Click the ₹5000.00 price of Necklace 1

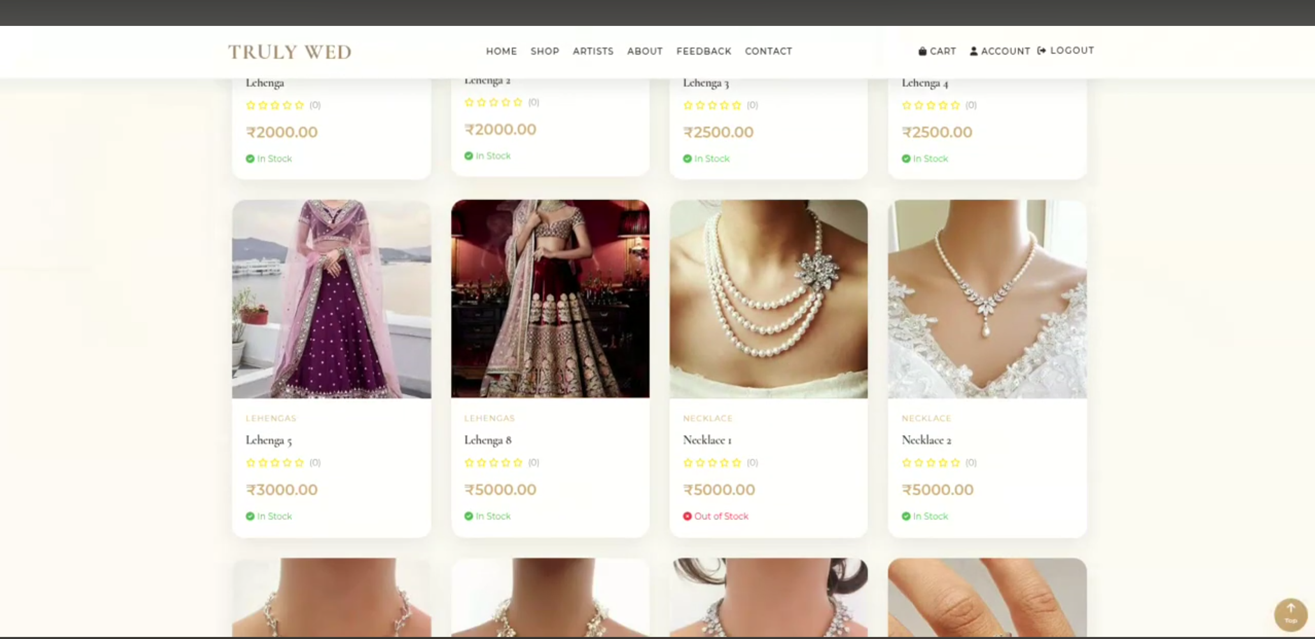click(x=719, y=489)
